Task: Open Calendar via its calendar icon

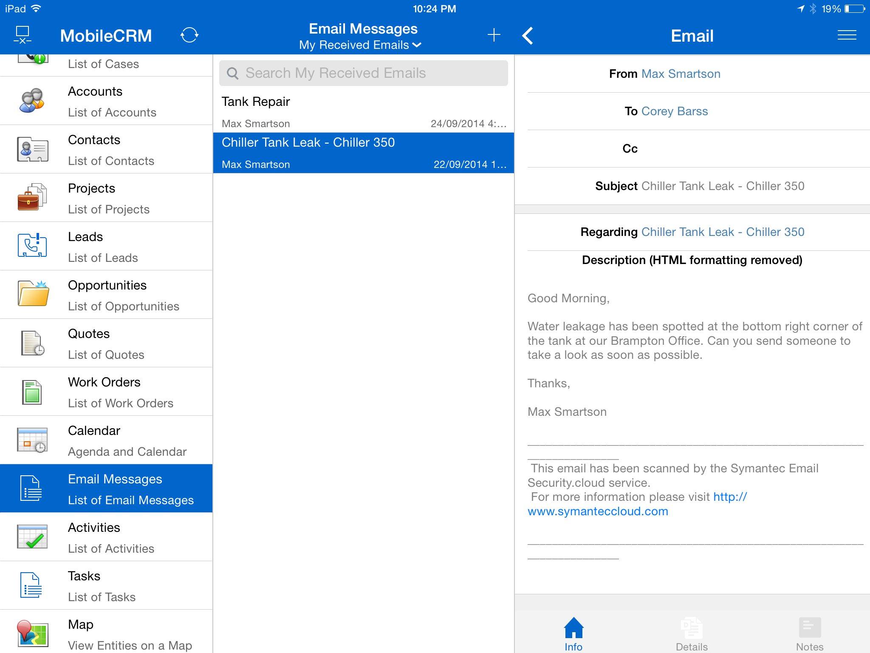Action: point(32,440)
